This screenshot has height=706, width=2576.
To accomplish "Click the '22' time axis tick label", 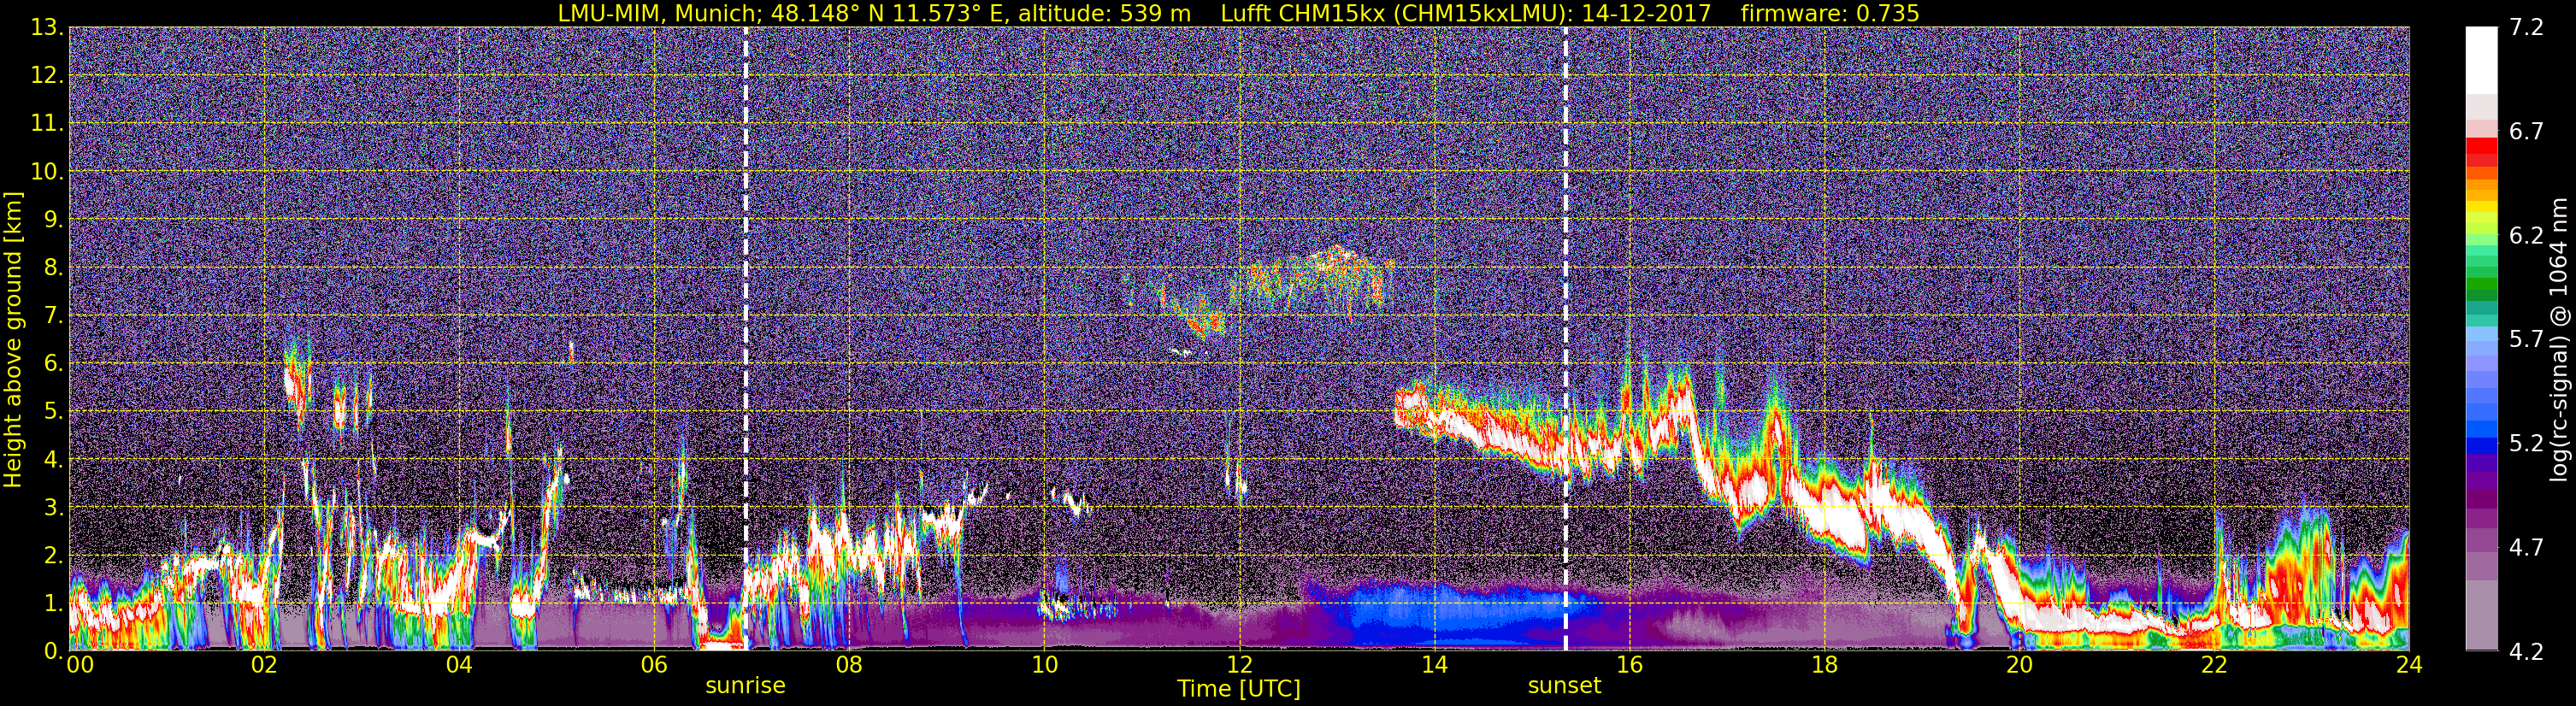I will point(2214,665).
